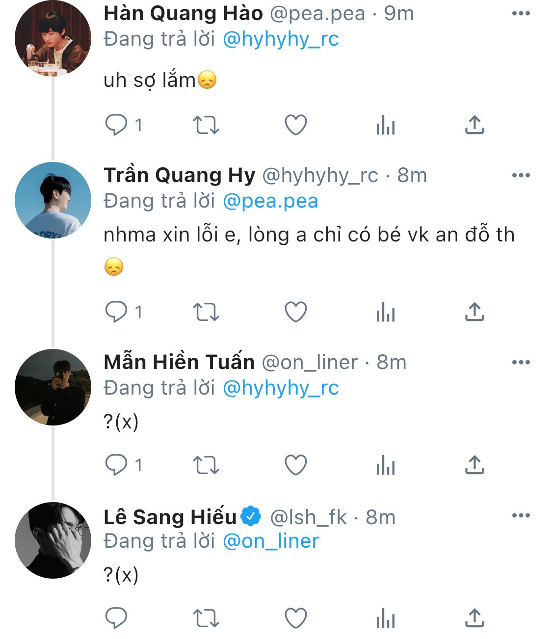This screenshot has width=552, height=639.
Task: Open Trần Quang Hy's profile picture
Action: (x=53, y=200)
